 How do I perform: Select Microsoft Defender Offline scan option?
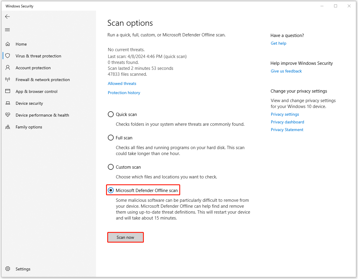111,191
